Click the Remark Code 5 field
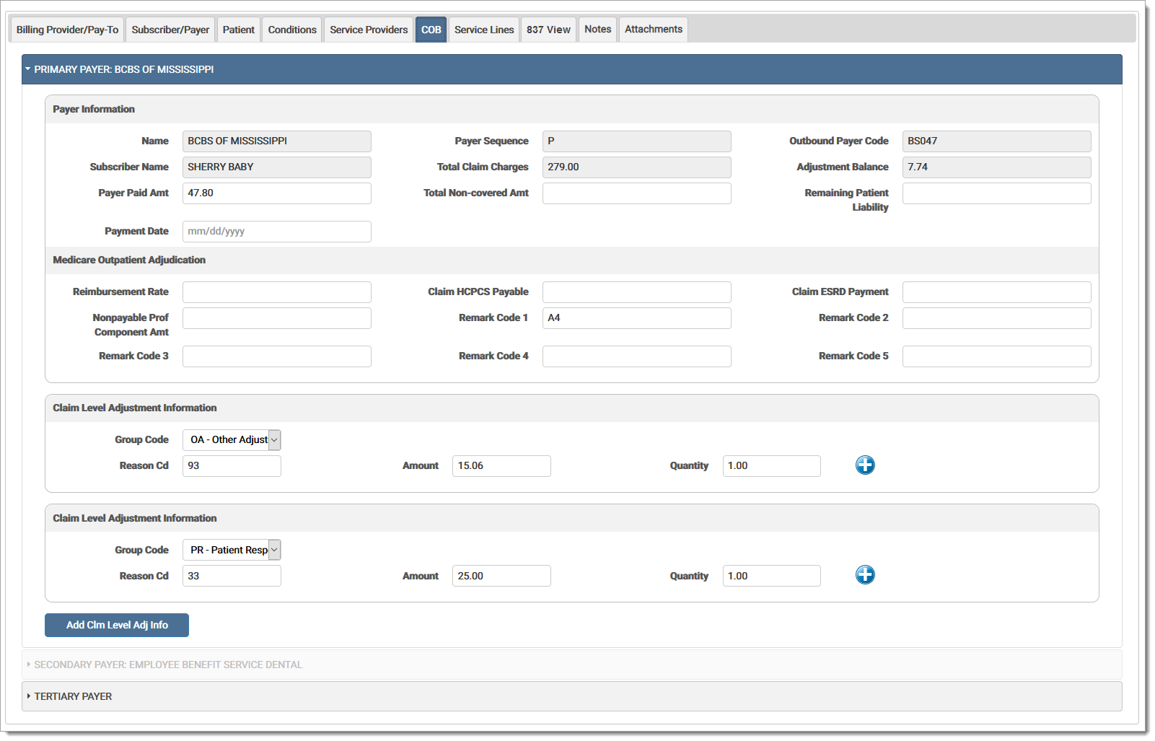Screen dimensions: 1155x741 click(x=997, y=356)
